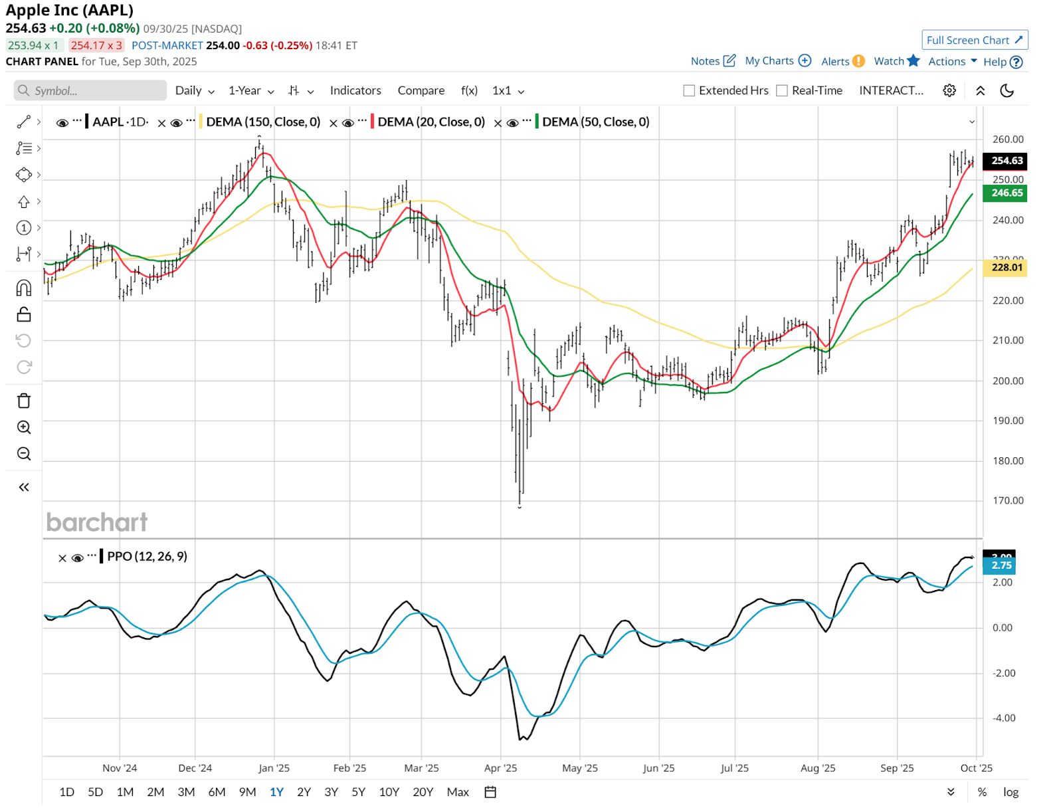This screenshot has width=1063, height=808.
Task: Select the 3M time range
Action: point(186,792)
